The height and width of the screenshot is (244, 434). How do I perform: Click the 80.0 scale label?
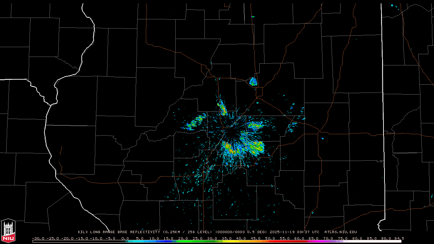click(358, 238)
